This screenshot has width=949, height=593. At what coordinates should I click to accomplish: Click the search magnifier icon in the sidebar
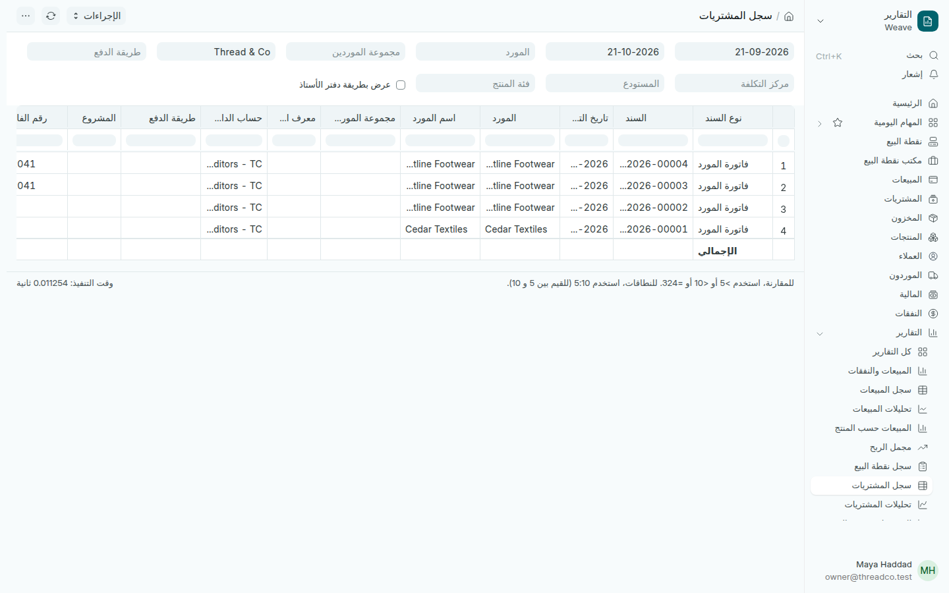pyautogui.click(x=933, y=55)
